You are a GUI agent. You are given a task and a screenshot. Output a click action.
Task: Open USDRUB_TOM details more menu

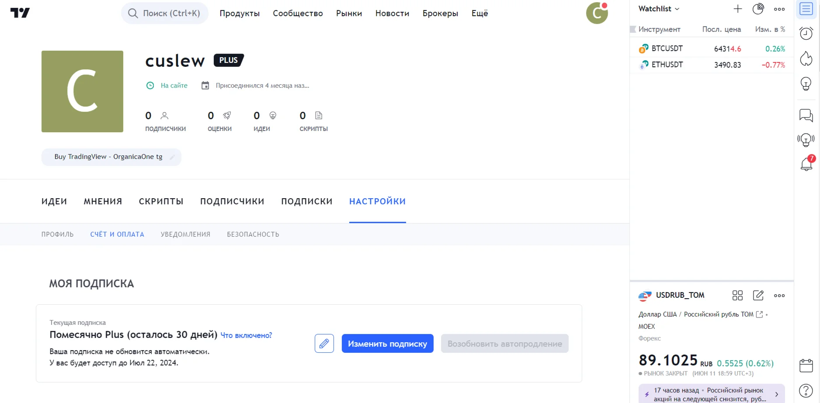pos(779,296)
